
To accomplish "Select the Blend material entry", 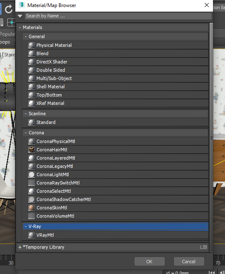I will pos(118,53).
